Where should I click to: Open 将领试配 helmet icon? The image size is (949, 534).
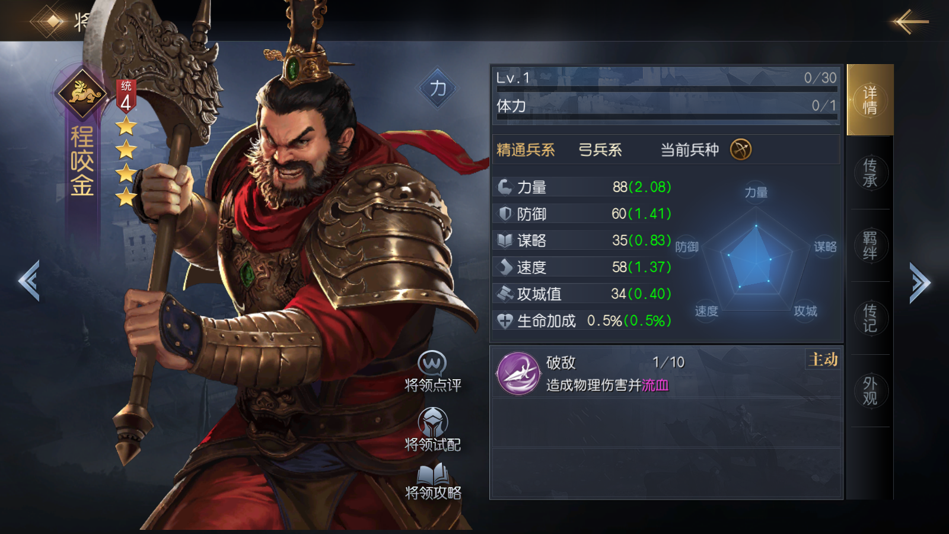[x=433, y=421]
